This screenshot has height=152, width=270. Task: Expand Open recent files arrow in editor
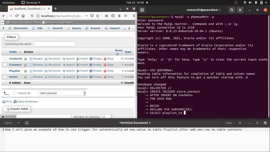18,123
